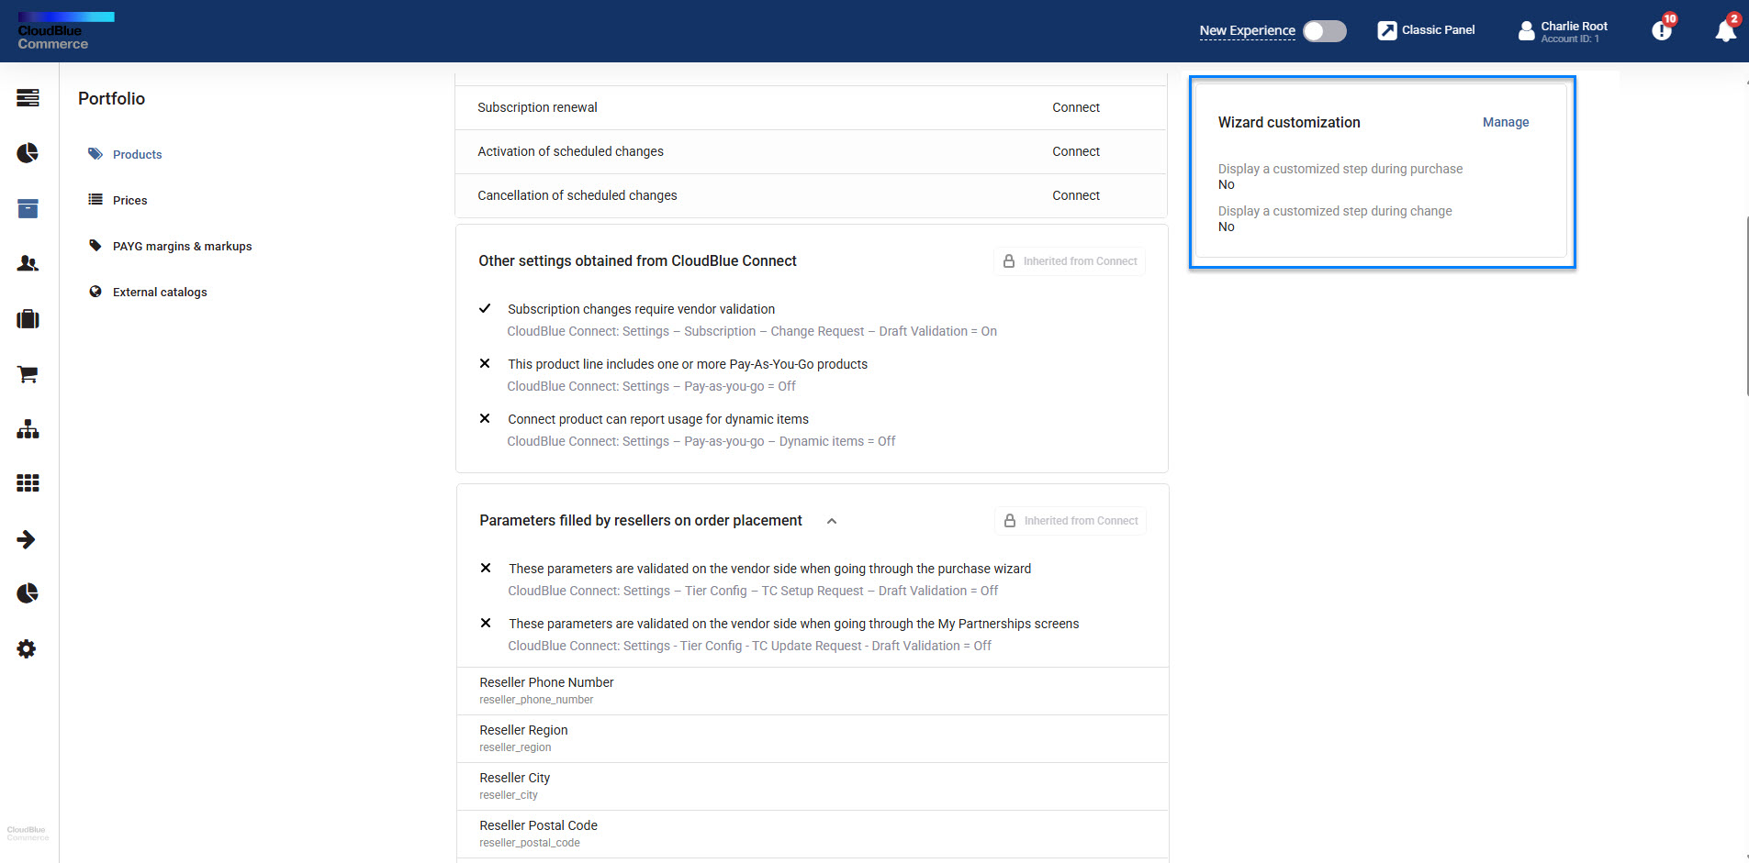The image size is (1749, 863).
Task: Click Connect product can report usage text
Action: coord(658,419)
